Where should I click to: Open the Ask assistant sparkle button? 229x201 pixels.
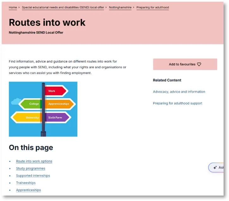216,167
